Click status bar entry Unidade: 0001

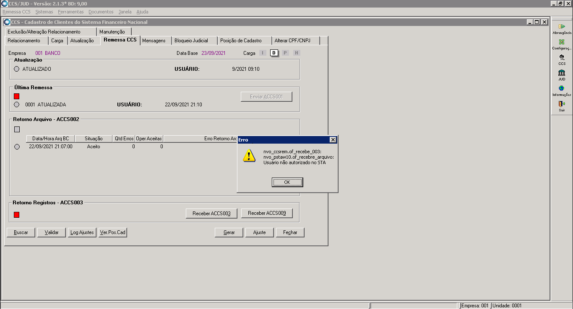click(508, 306)
